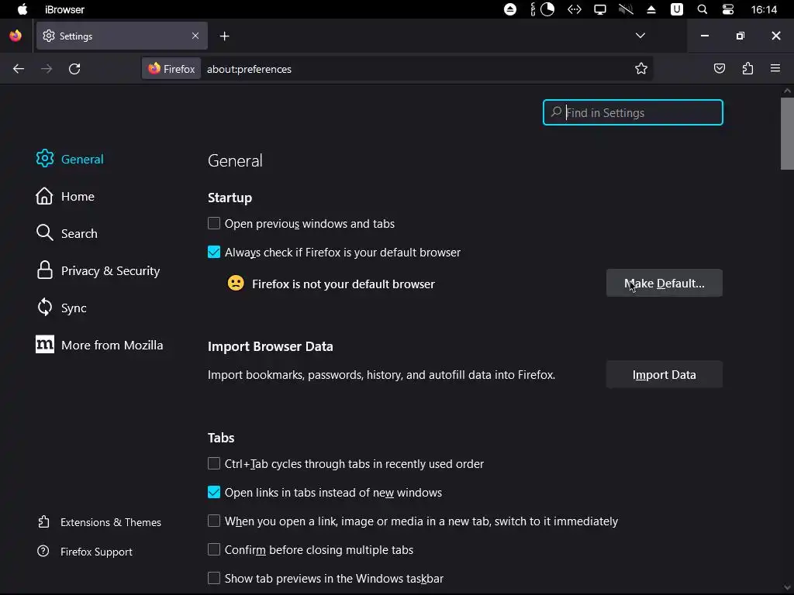The height and width of the screenshot is (595, 794).
Task: Click the Make Default button
Action: point(664,284)
